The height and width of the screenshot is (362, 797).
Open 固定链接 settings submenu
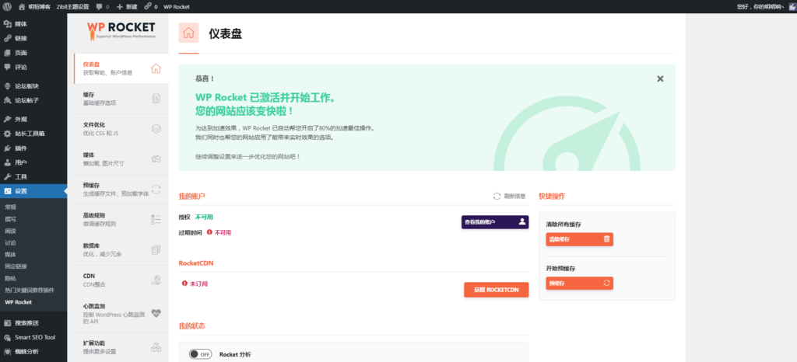[16, 266]
